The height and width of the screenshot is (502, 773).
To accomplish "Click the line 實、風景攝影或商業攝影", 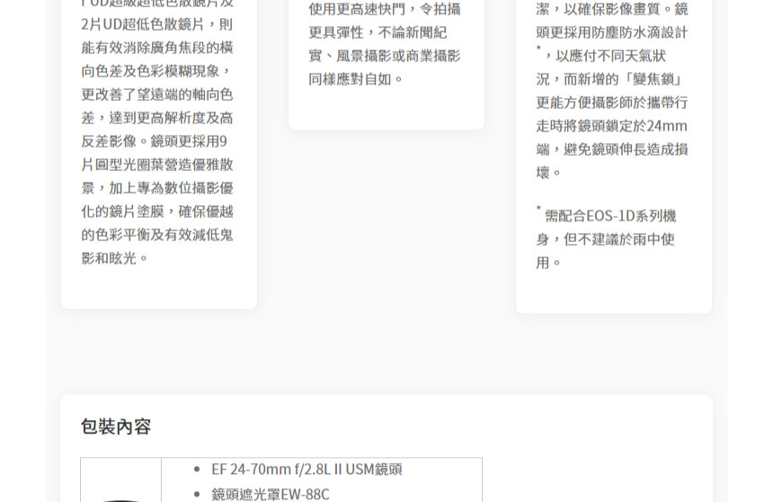I will (x=385, y=56).
